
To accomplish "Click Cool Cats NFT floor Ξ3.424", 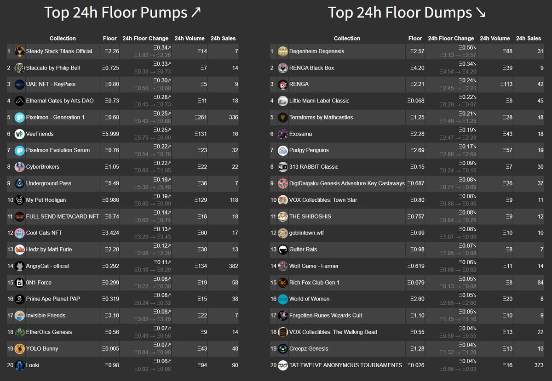I will tap(110, 233).
